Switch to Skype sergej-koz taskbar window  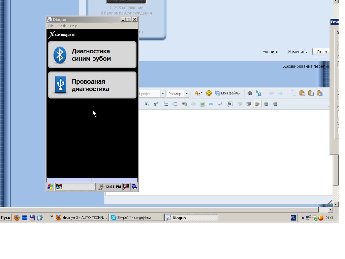(x=136, y=218)
